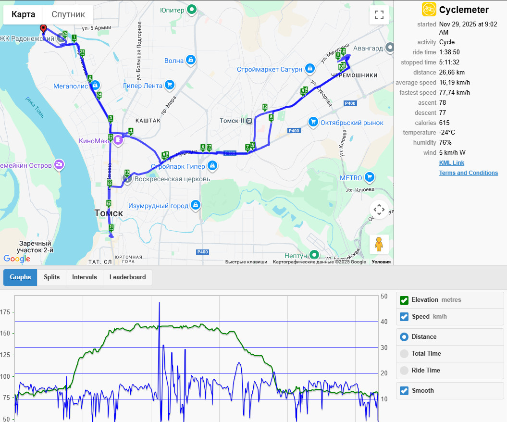The width and height of the screenshot is (507, 422).
Task: Uncheck the Elevation metres checkbox
Action: (404, 300)
